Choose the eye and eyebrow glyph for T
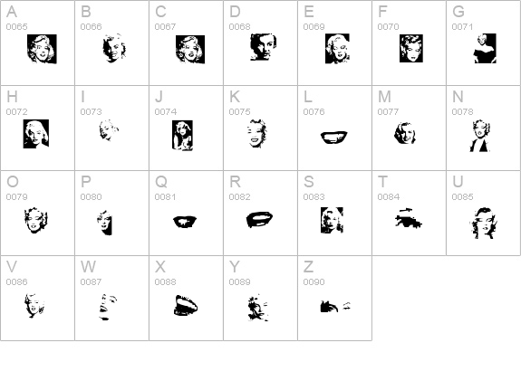Image resolution: width=521 pixels, height=381 pixels. coord(409,218)
